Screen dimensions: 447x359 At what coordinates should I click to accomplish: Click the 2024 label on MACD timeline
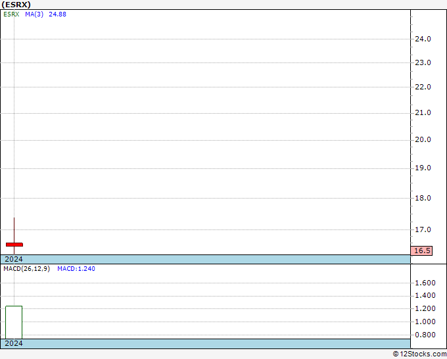pos(14,343)
